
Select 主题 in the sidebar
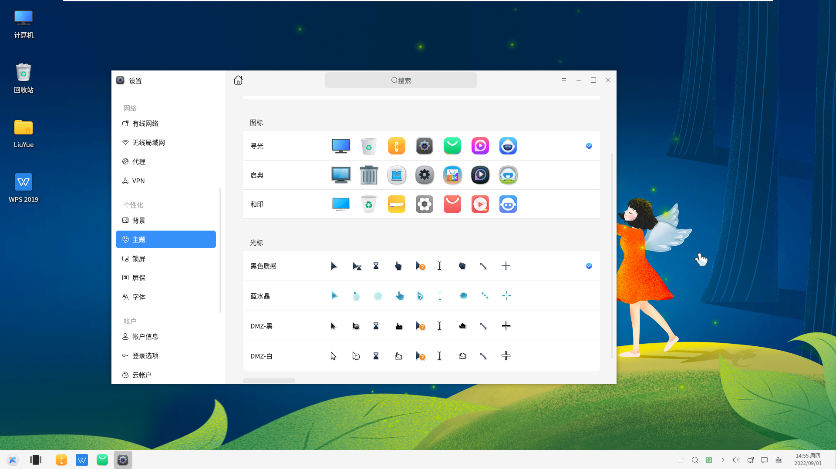(x=166, y=239)
